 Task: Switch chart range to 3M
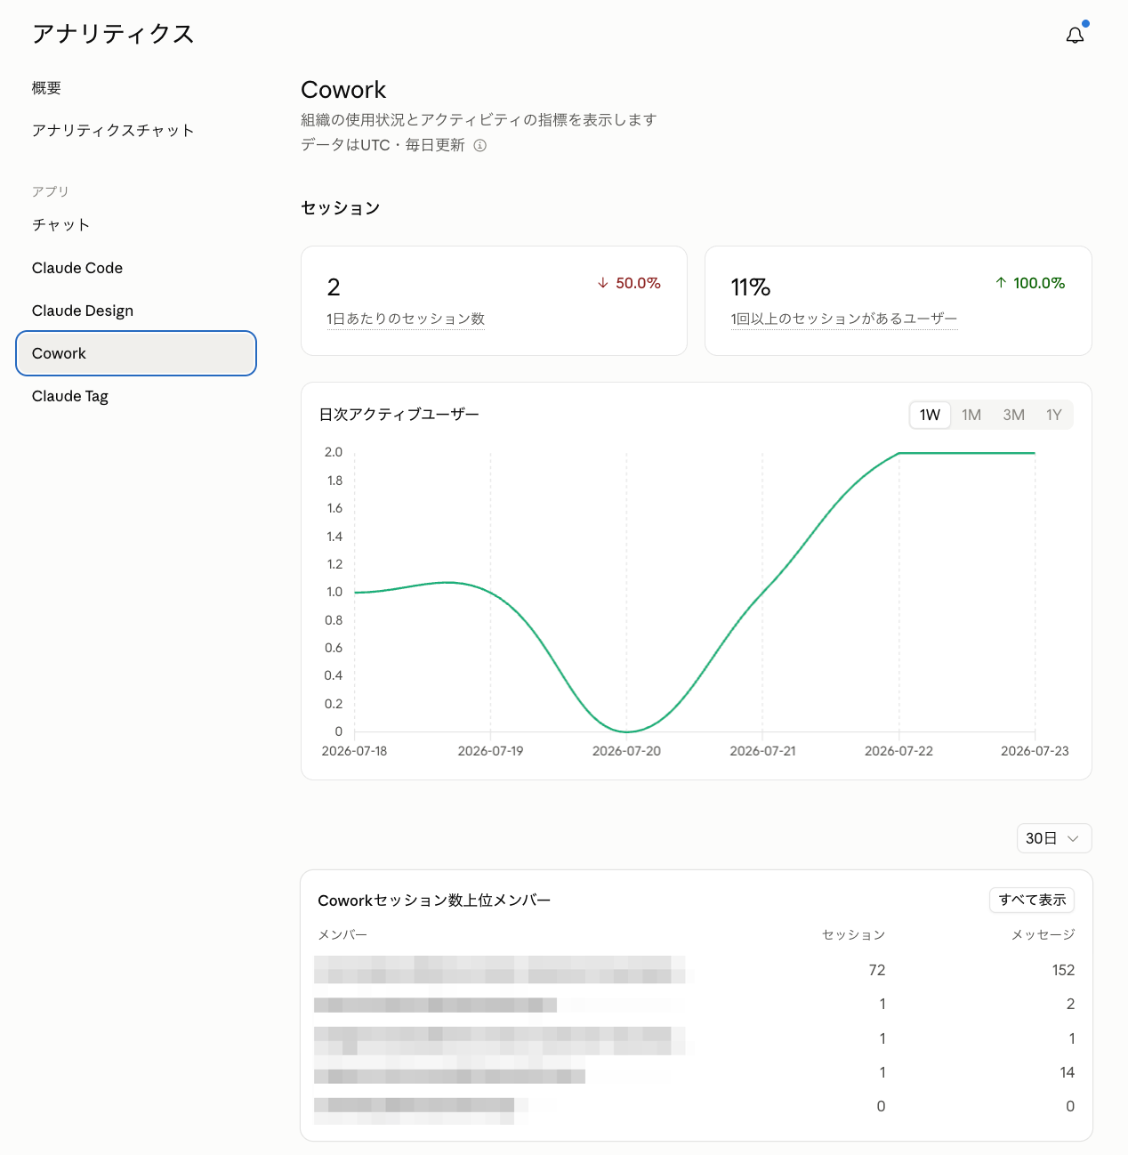click(x=1013, y=415)
